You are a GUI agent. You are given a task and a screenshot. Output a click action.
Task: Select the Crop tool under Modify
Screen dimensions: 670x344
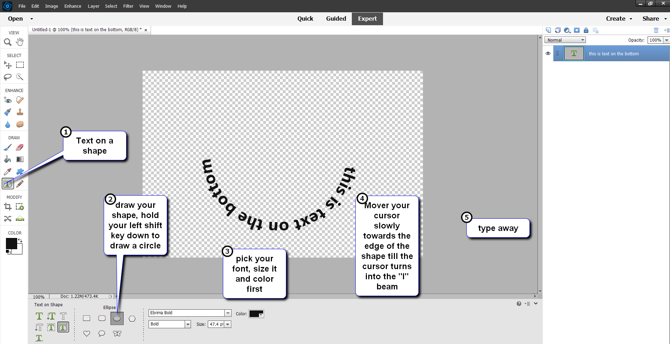pos(7,206)
